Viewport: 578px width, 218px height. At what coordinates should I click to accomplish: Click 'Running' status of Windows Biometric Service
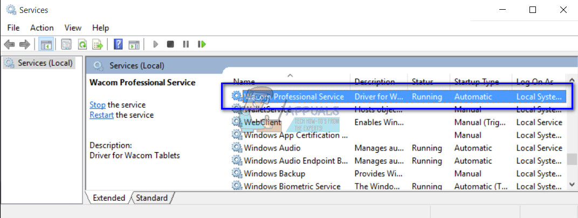tap(427, 186)
